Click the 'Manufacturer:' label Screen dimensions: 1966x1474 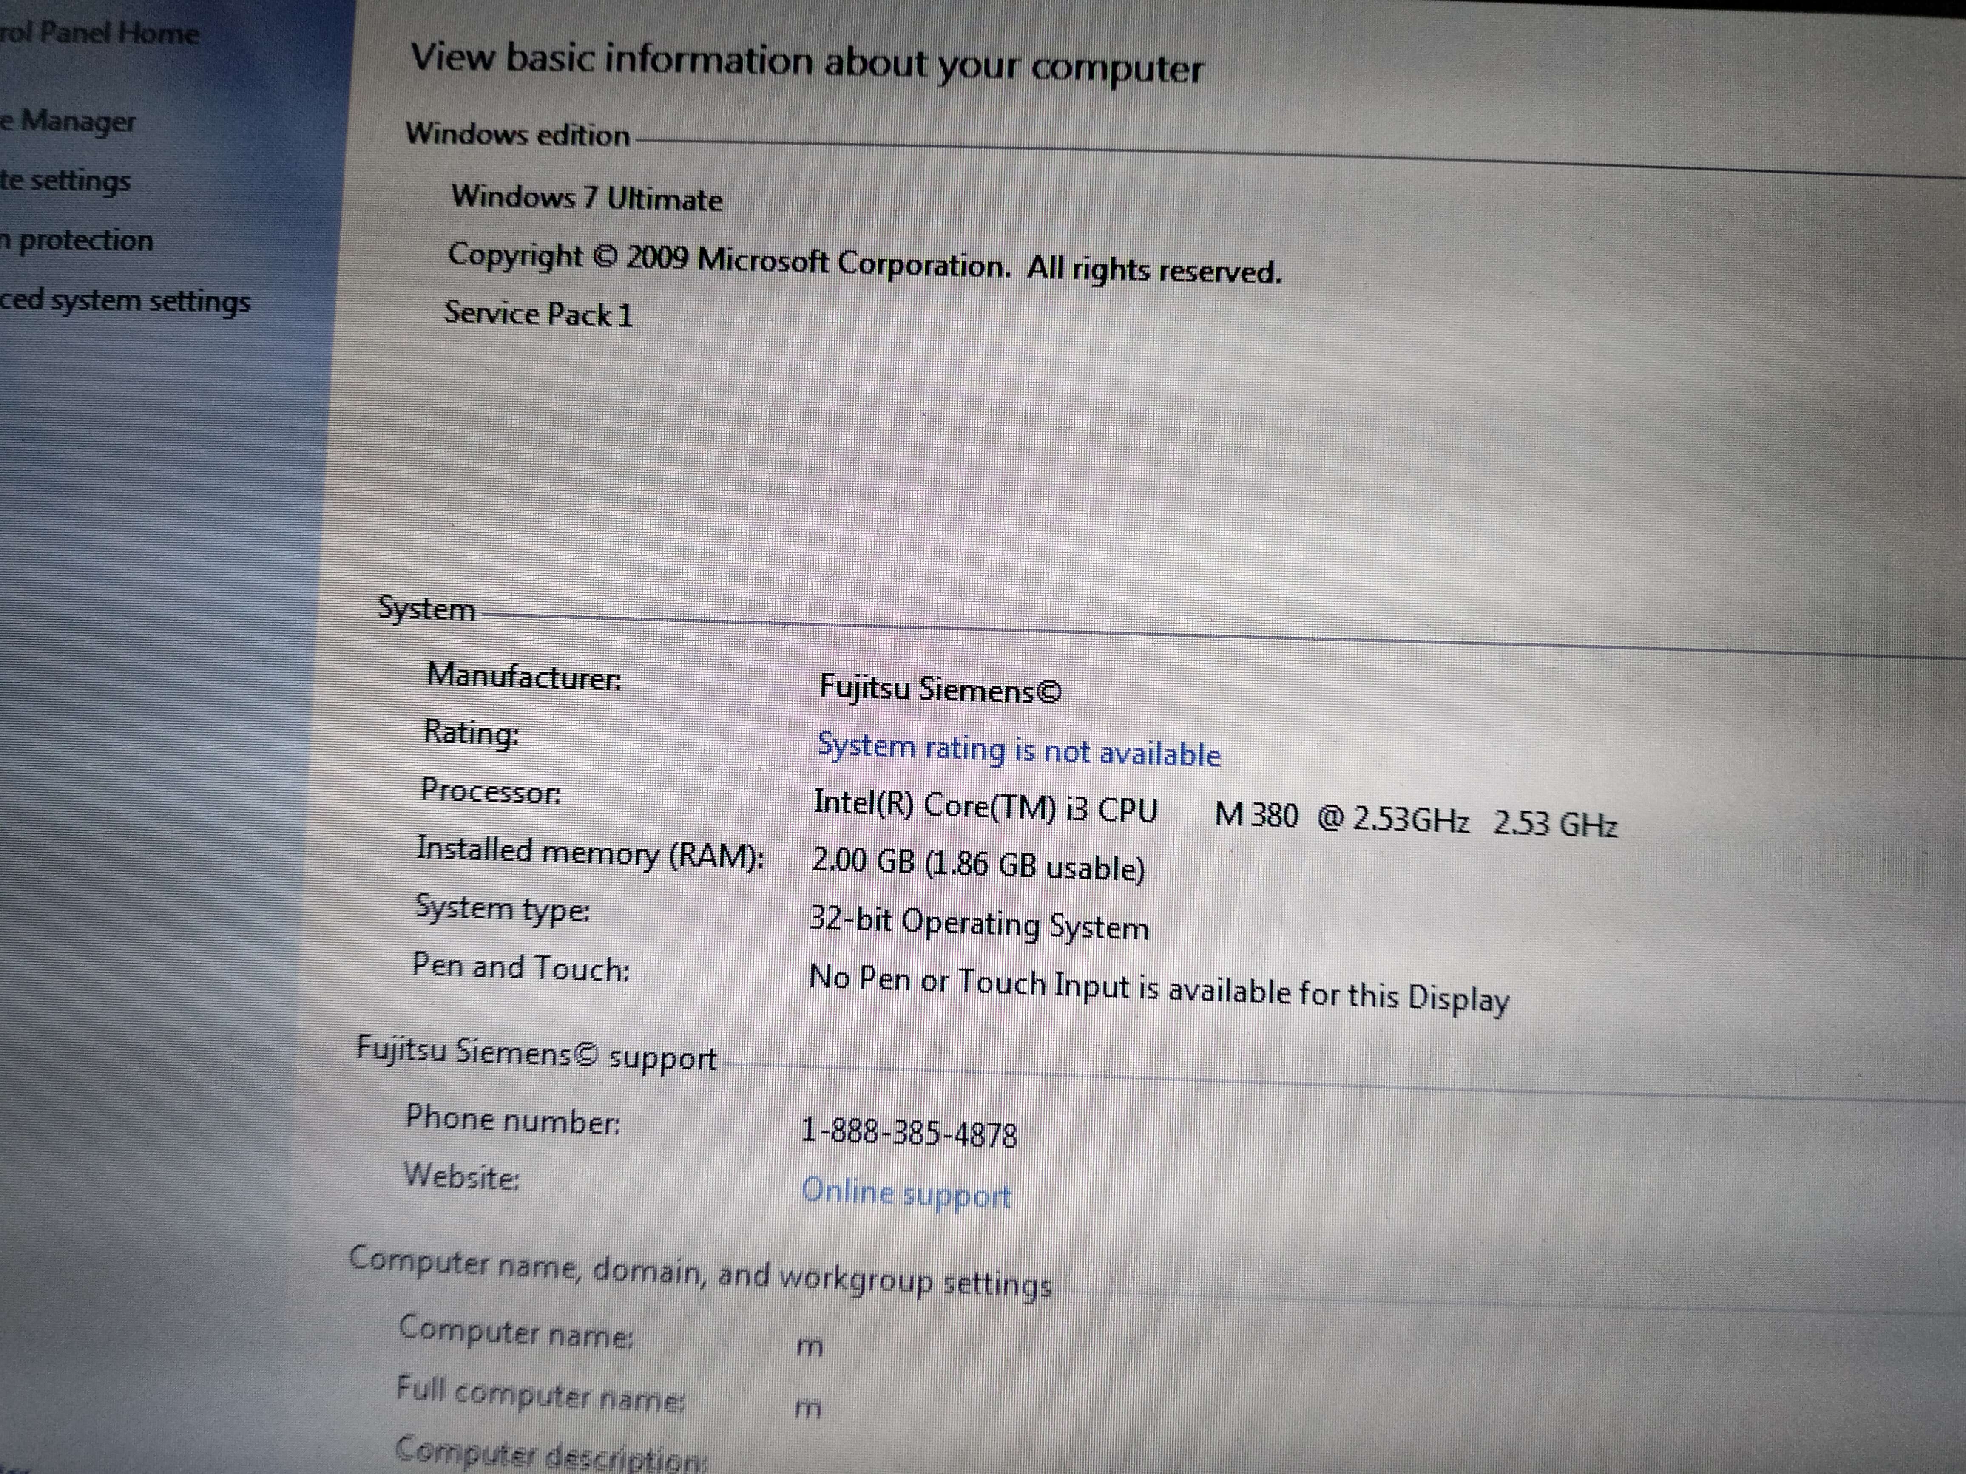point(524,677)
